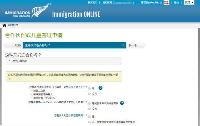Open 管理我的RealMe link

[x=151, y=2]
